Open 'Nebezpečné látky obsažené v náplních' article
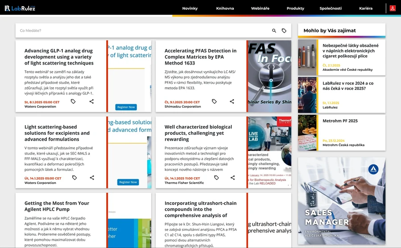 point(350,51)
